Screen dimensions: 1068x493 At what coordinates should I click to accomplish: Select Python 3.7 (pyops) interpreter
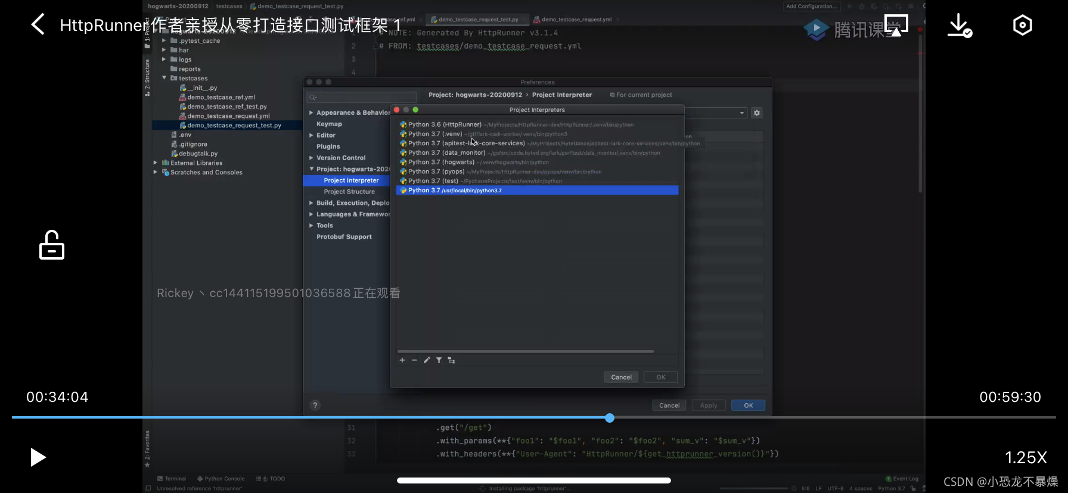click(x=537, y=171)
